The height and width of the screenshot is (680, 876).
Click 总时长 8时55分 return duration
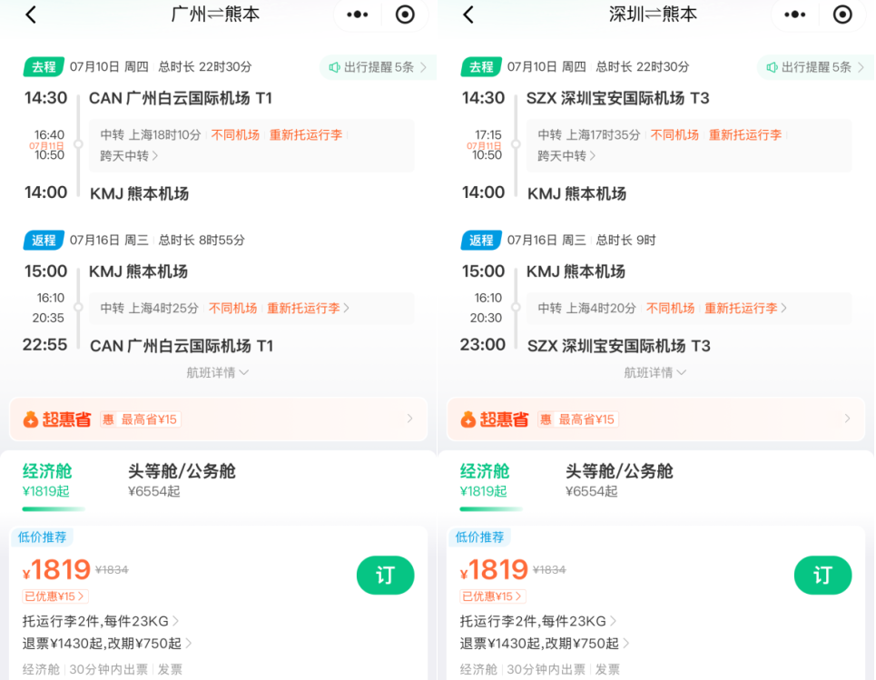pos(202,241)
